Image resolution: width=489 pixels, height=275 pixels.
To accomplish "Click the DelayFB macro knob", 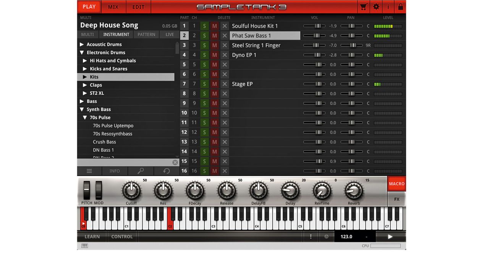I will coord(258,190).
